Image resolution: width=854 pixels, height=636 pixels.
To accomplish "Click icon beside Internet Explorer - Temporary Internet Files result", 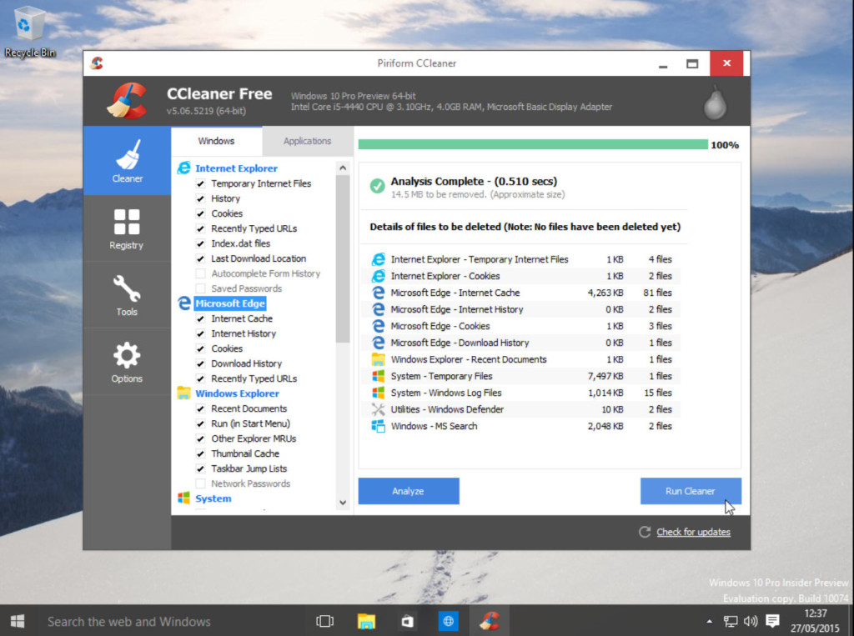I will tap(378, 259).
